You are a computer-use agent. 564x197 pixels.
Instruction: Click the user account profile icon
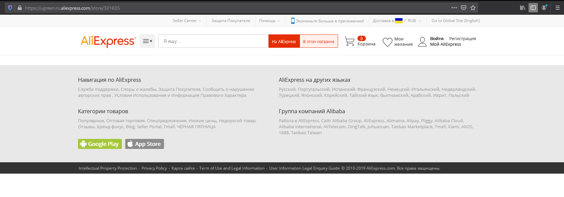pyautogui.click(x=422, y=42)
